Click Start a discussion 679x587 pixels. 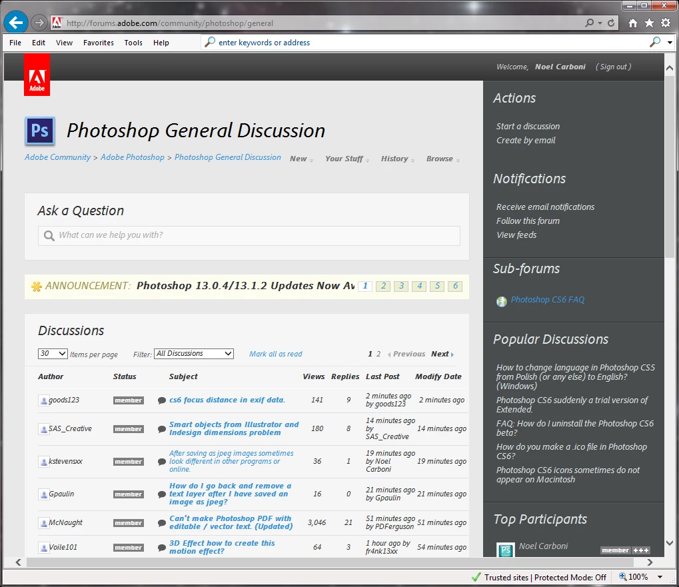(528, 127)
